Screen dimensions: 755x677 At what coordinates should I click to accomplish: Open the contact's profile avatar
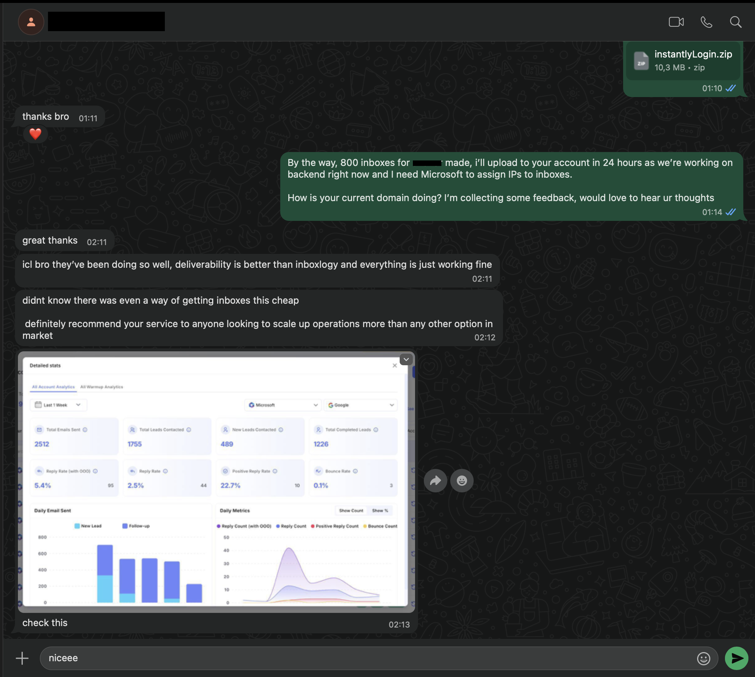31,22
